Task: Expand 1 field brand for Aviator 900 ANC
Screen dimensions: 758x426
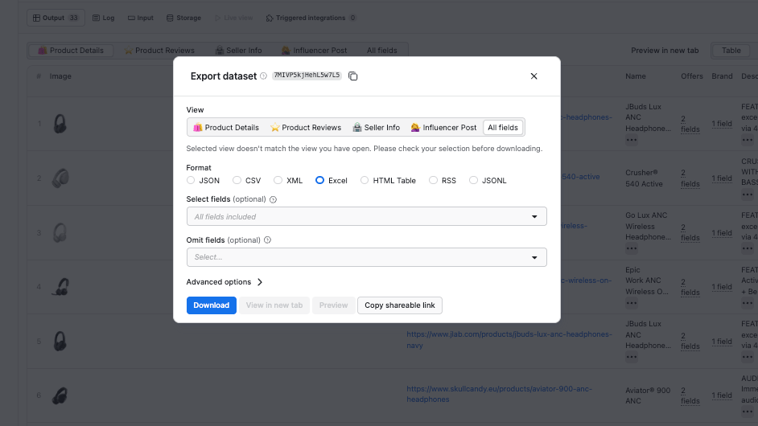Action: pos(722,395)
